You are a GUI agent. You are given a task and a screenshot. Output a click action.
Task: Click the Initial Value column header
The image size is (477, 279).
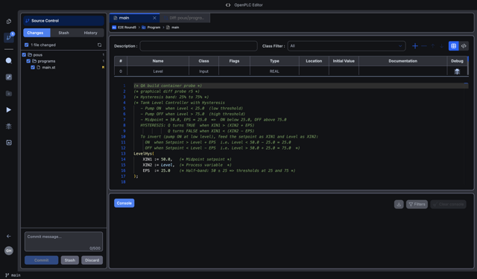[x=344, y=61]
